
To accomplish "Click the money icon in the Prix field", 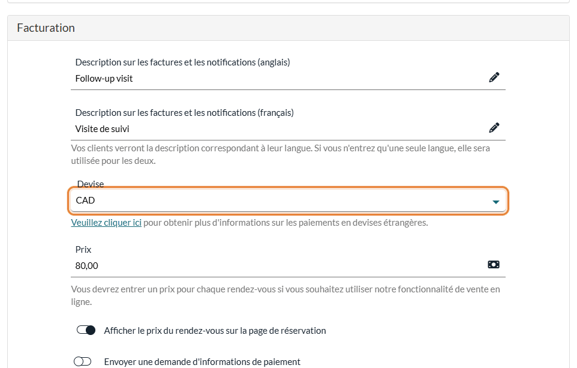I will click(x=494, y=265).
